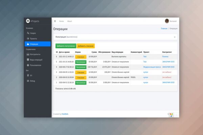Click the Поступление badge in row 5
The height and width of the screenshot is (135, 203).
(x=81, y=62)
